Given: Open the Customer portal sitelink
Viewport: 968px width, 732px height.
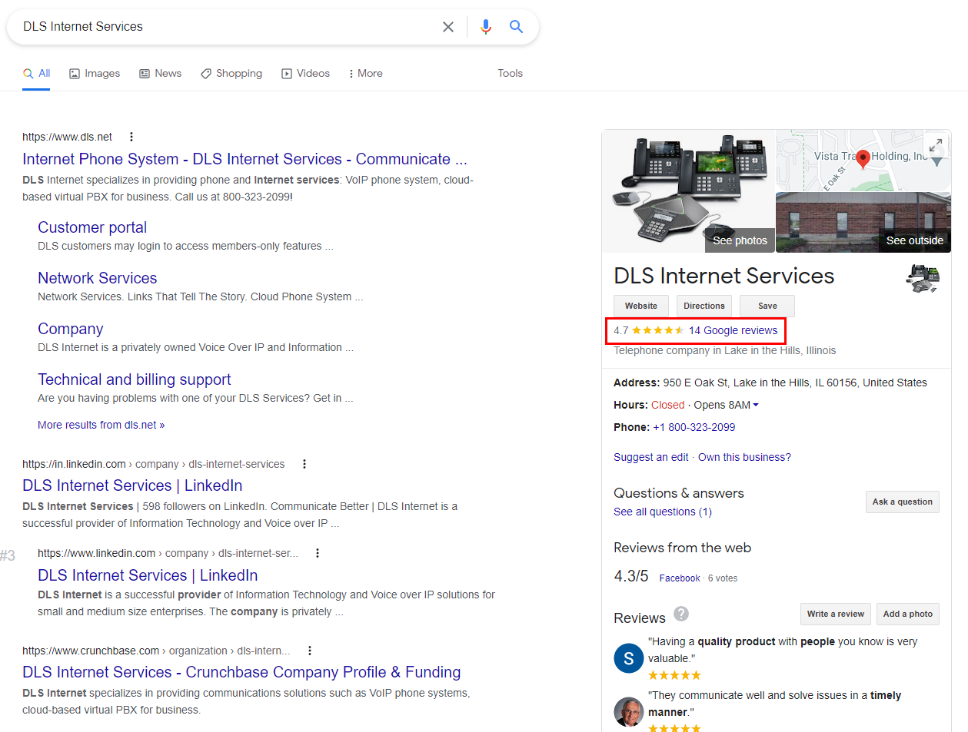Looking at the screenshot, I should (92, 227).
